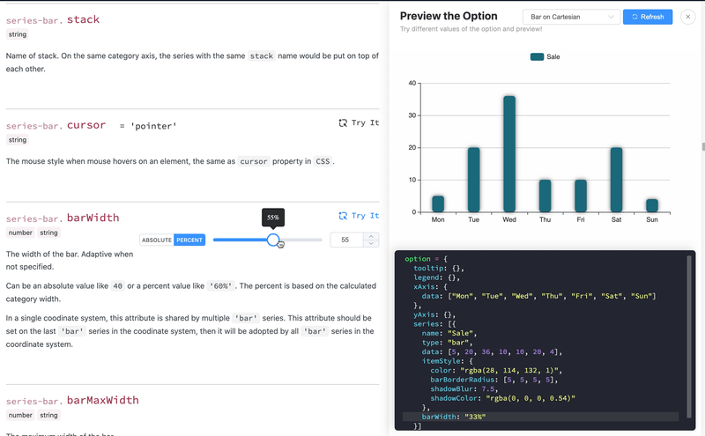Click the series-bar.cursor heading
Viewport: 705px width, 436px height.
56,125
